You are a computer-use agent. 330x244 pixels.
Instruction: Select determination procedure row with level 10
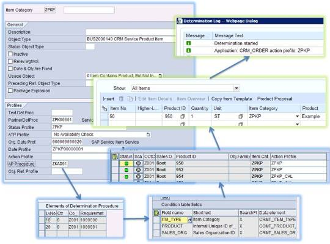[42, 220]
